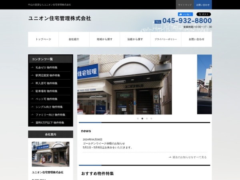Open プライバシーポリシー in the main navigation
Viewport: 240px width, 180px height.
pos(166,39)
